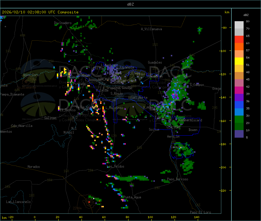Screen dimensions: 261x221
Task: Click the 'dBZ' title at top center
Action: [130, 4]
